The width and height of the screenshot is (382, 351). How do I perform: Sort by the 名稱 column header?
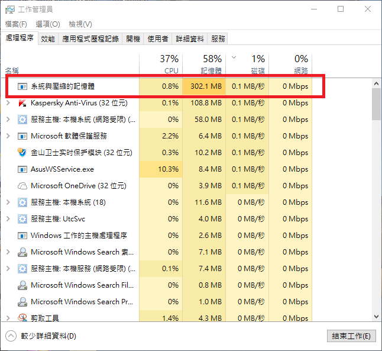coord(70,64)
